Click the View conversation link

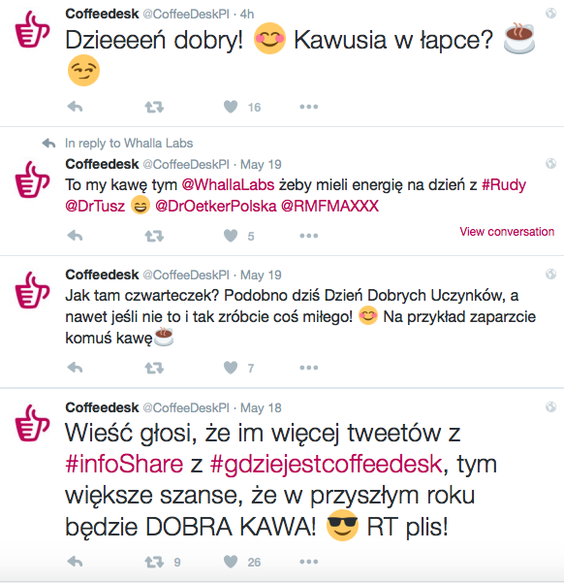(x=507, y=232)
